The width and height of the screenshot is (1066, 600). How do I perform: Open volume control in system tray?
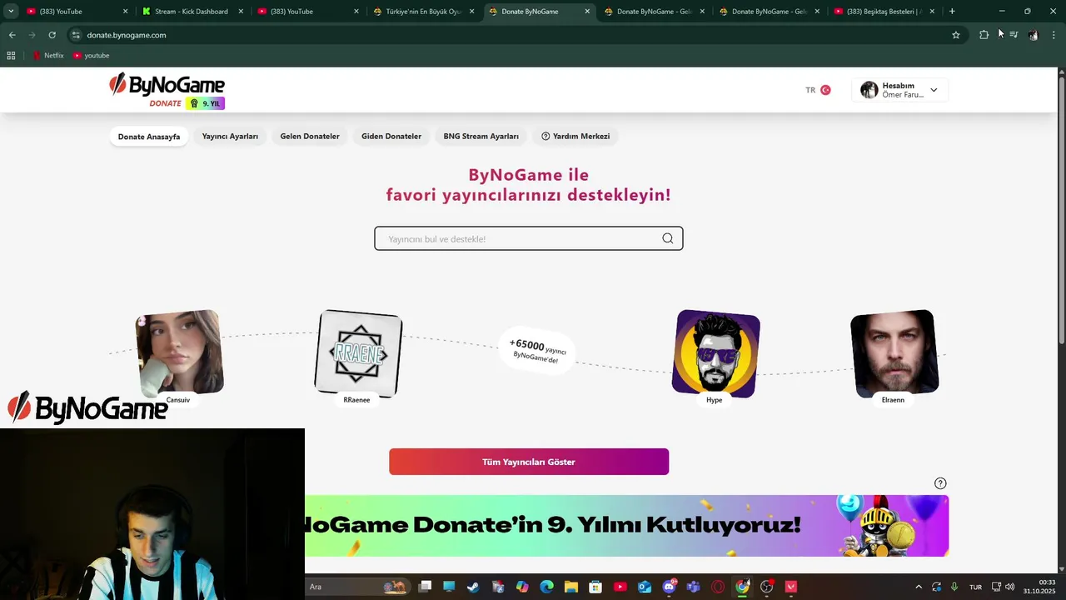pyautogui.click(x=1010, y=587)
